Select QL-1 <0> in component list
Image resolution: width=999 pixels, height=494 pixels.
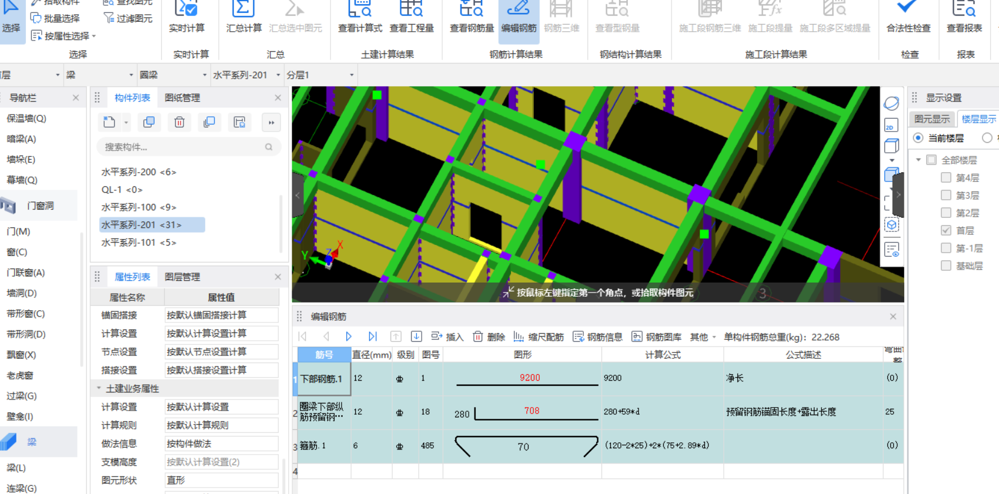click(122, 190)
